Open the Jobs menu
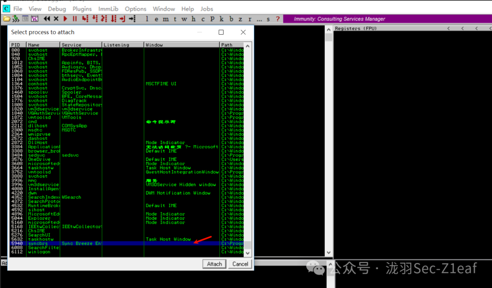The image size is (492, 288). (207, 9)
